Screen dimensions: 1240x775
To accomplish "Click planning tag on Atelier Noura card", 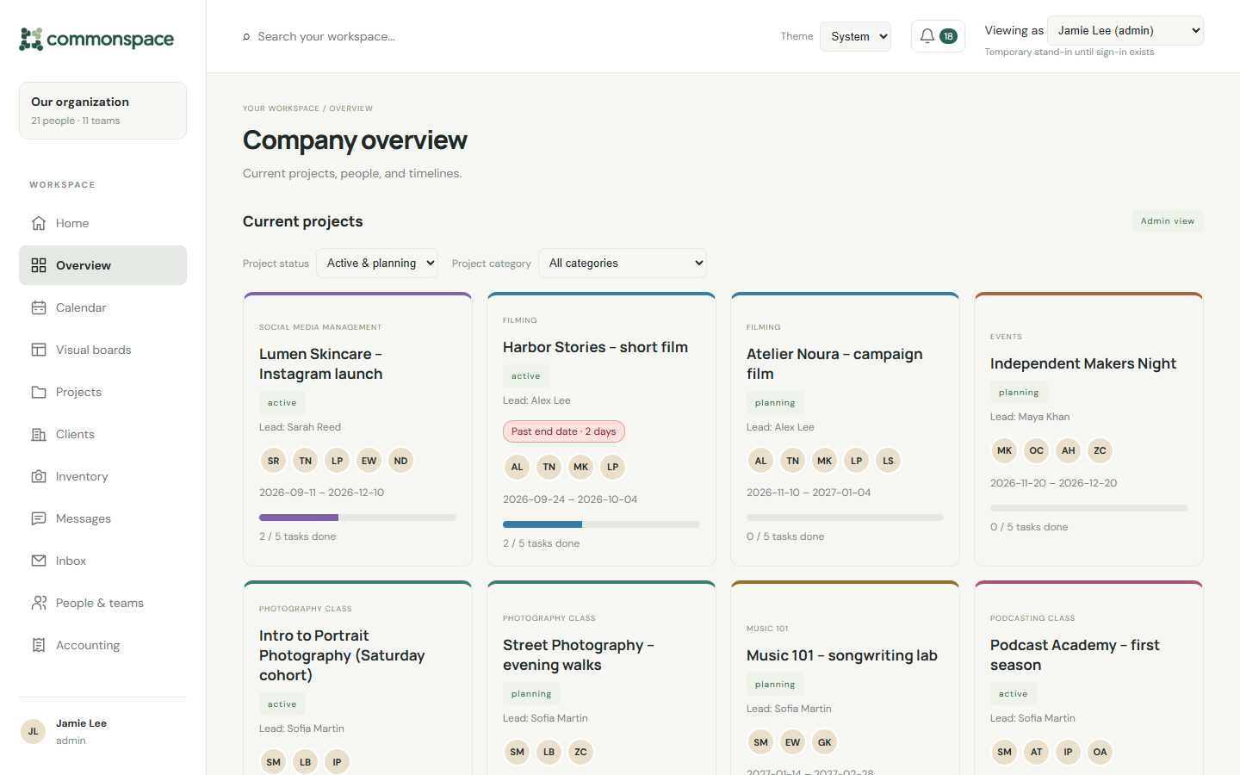I will (x=775, y=403).
